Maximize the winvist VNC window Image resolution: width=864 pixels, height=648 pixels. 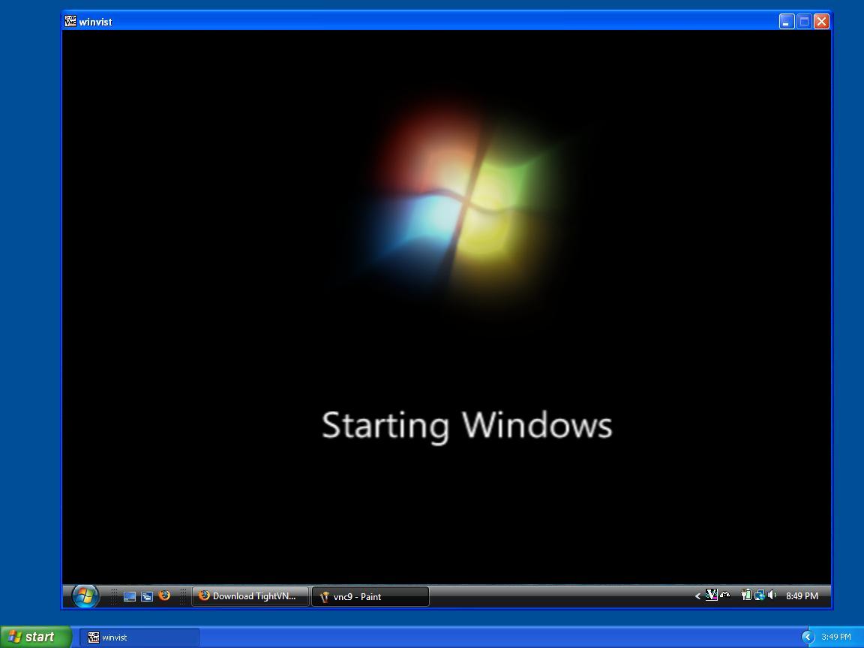(805, 22)
